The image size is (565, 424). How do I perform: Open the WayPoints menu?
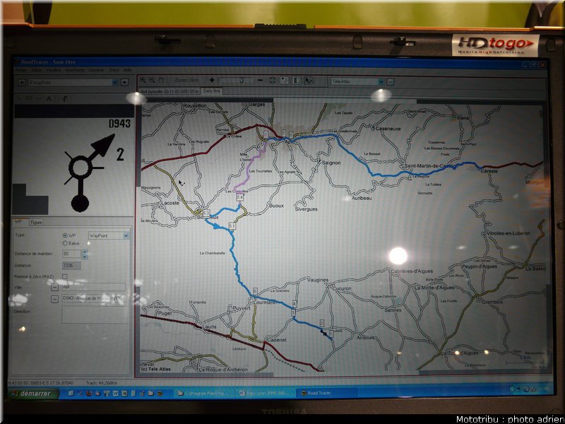click(75, 70)
